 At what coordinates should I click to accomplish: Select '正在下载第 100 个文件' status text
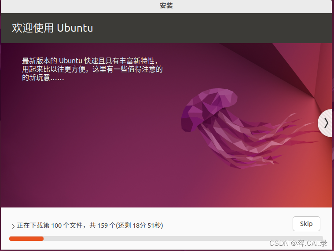pyautogui.click(x=50, y=225)
